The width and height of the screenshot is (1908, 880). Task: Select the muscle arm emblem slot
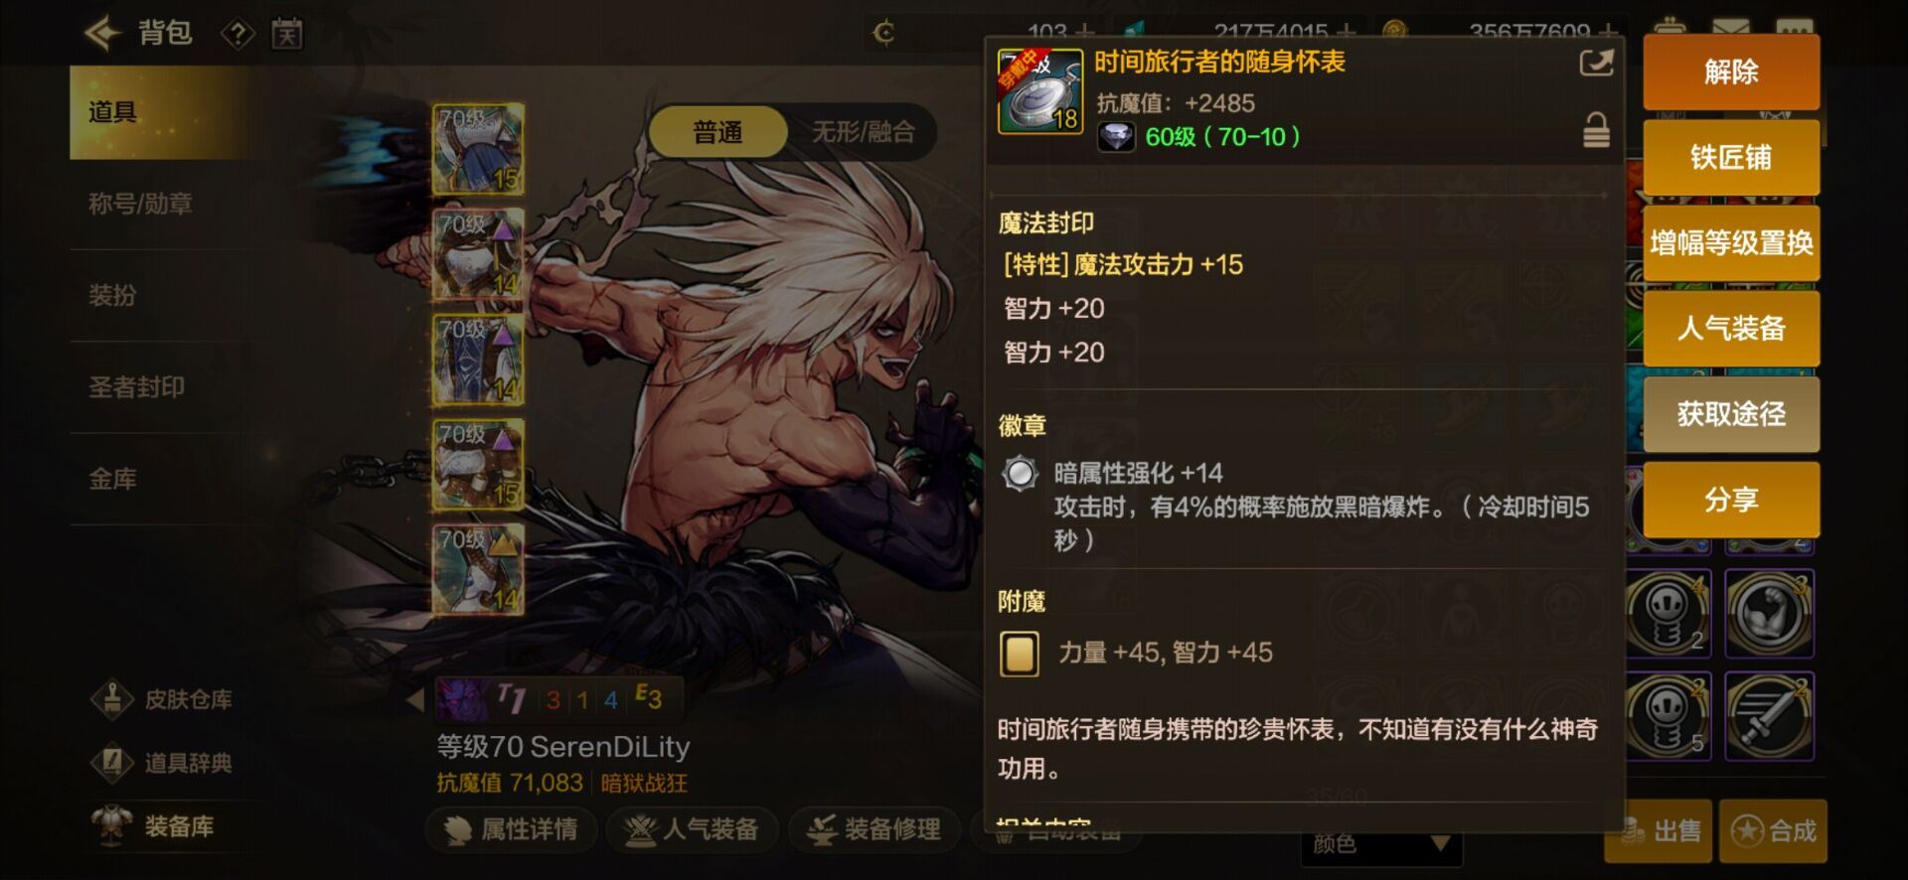coord(1770,614)
